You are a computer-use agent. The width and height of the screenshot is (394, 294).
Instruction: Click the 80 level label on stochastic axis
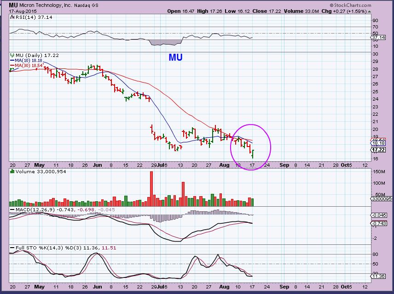pyautogui.click(x=376, y=254)
